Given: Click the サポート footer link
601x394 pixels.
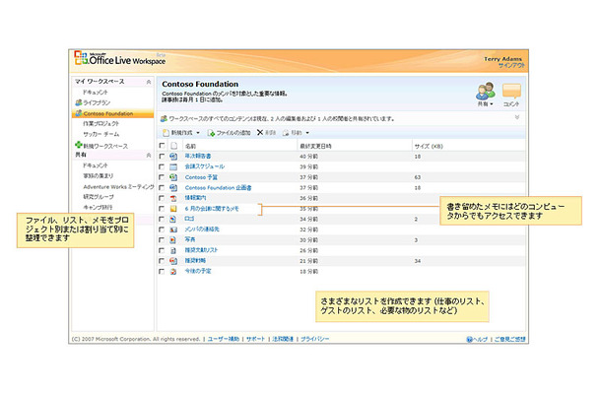Looking at the screenshot, I should coord(255,339).
